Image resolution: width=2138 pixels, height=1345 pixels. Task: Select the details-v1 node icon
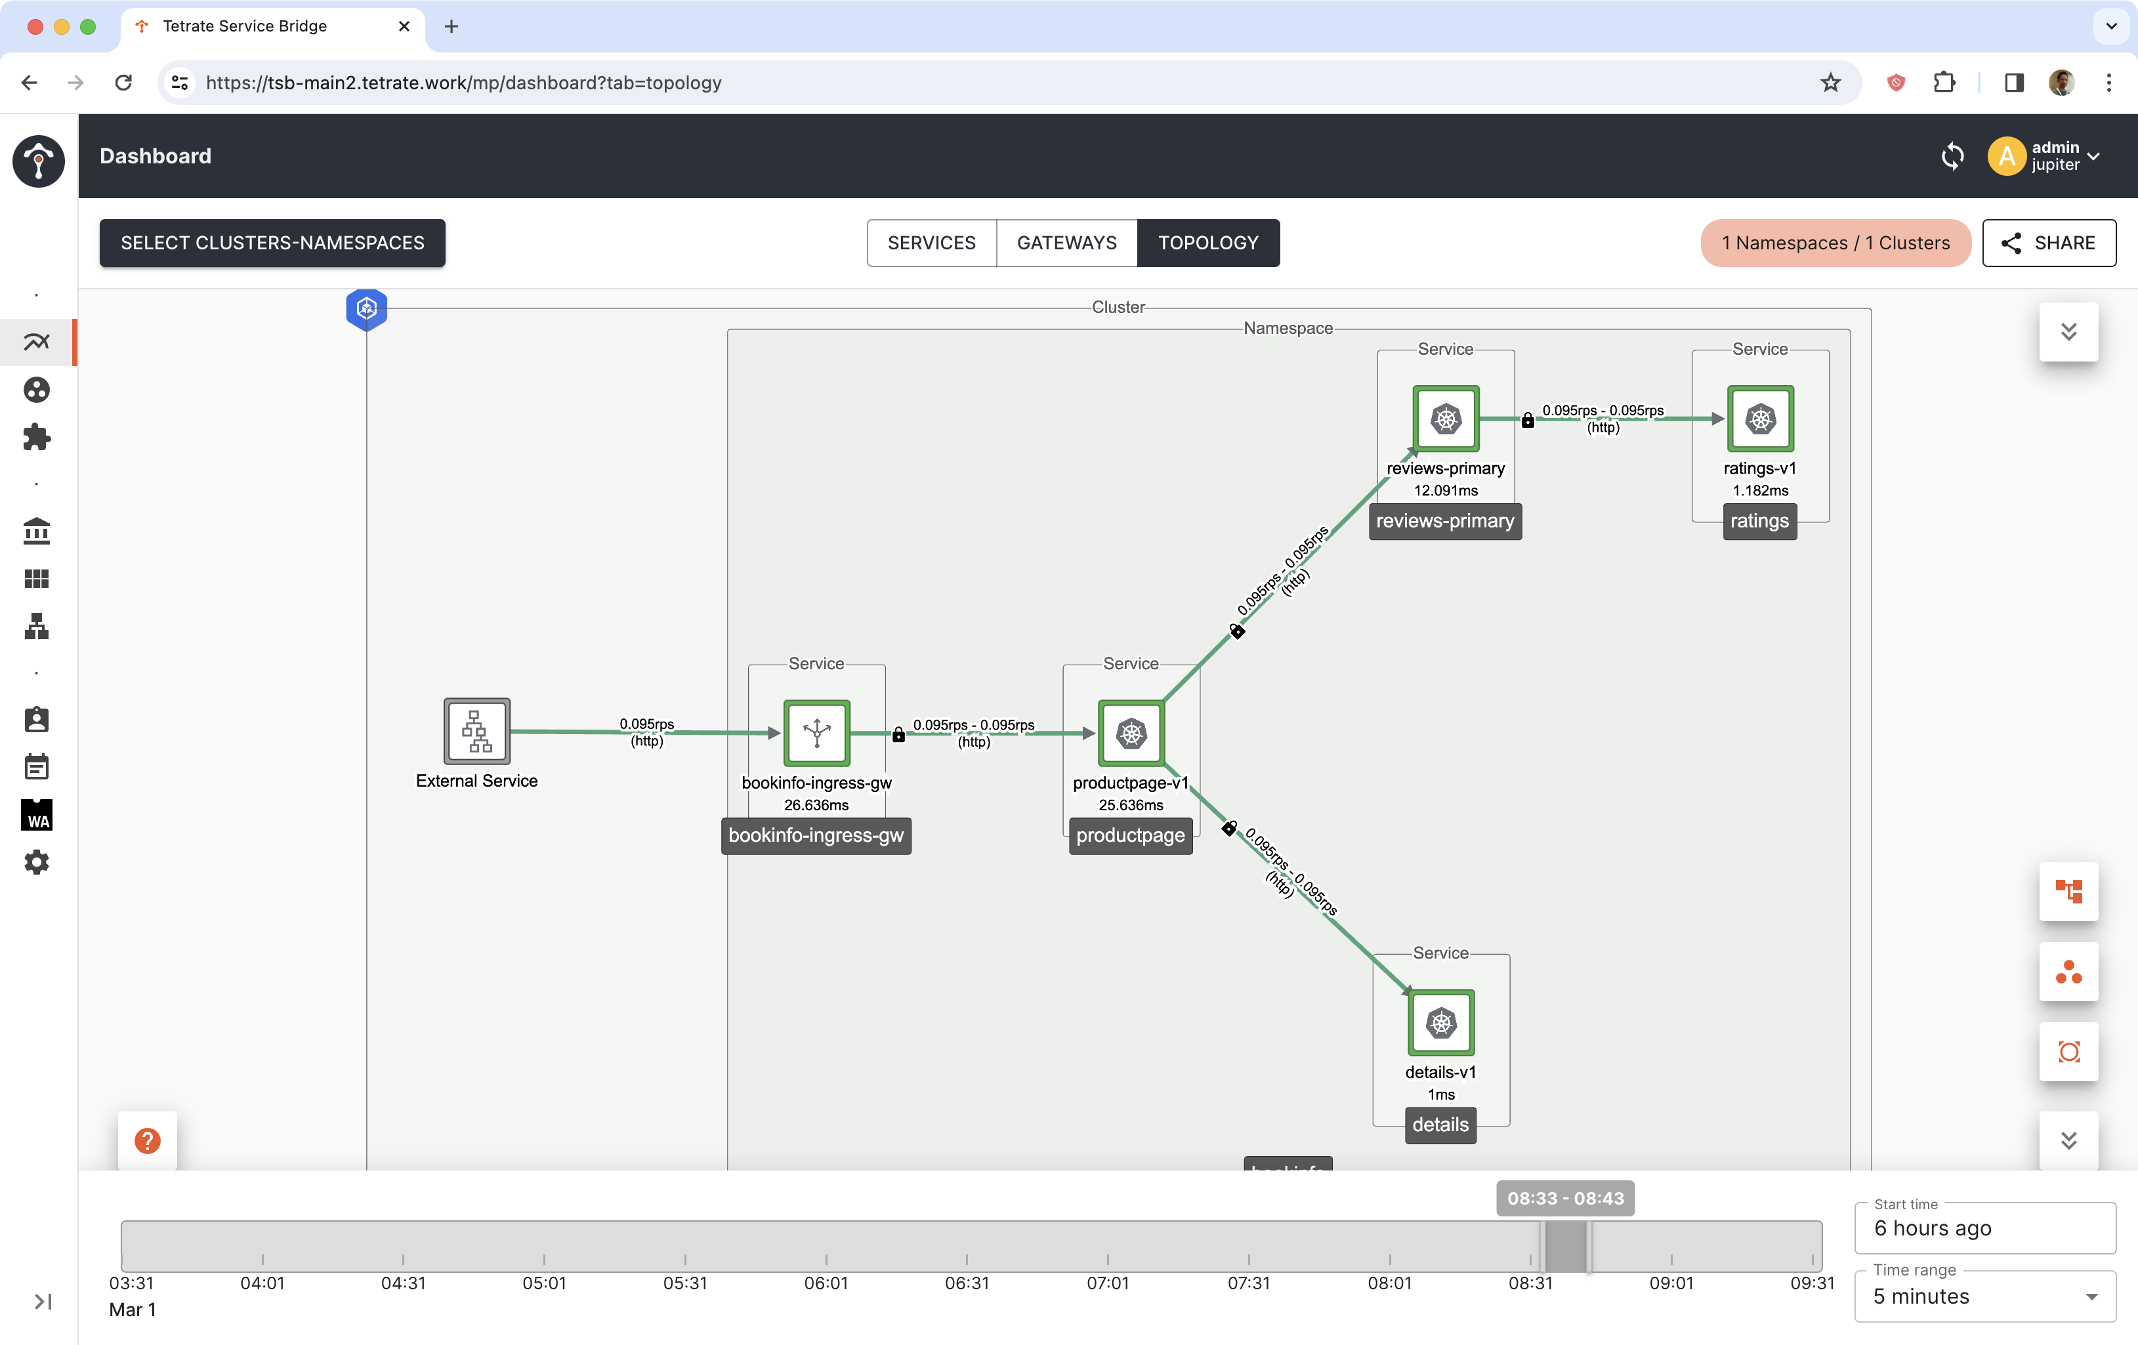pyautogui.click(x=1441, y=1022)
